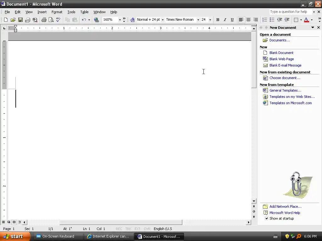
Task: Open Print Preview from the toolbar
Action: click(x=51, y=20)
